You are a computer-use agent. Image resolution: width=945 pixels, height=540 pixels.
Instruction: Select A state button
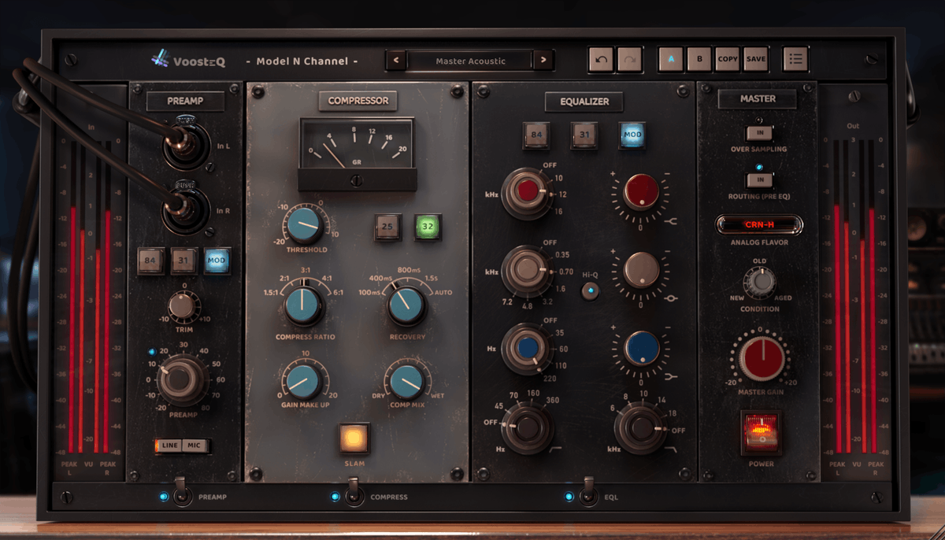click(x=672, y=59)
